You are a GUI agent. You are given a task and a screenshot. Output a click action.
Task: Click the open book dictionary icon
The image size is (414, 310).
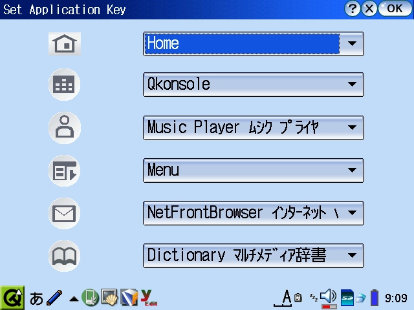65,256
